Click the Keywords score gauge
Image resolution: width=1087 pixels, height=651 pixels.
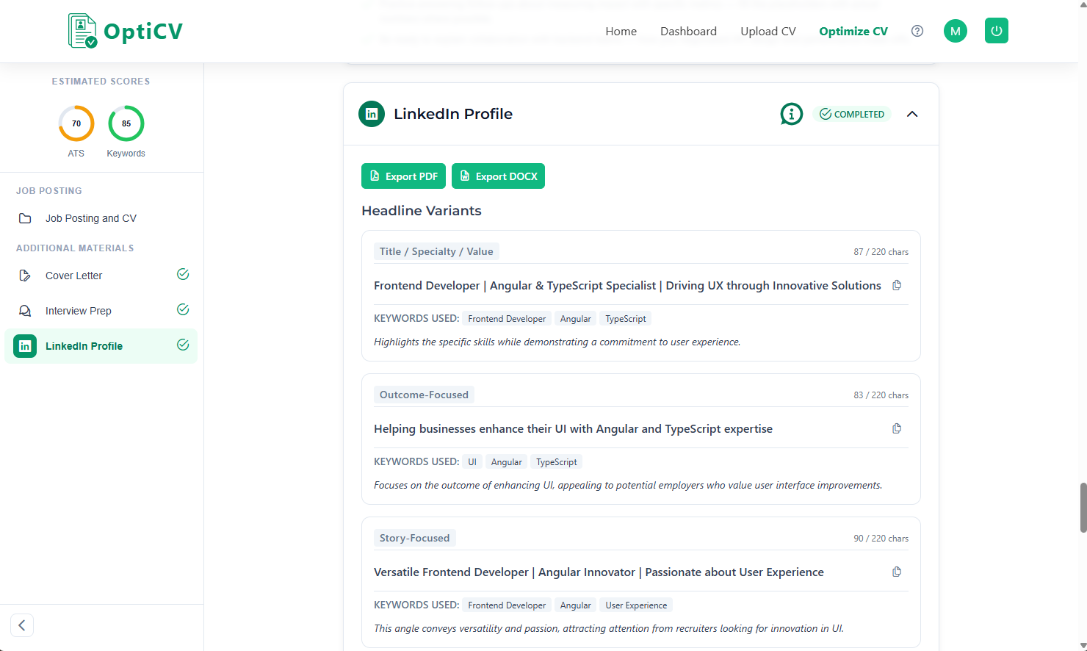click(126, 123)
